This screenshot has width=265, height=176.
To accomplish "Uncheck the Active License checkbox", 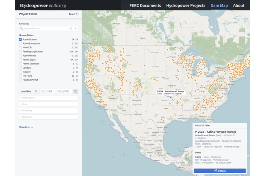I will click(20, 39).
